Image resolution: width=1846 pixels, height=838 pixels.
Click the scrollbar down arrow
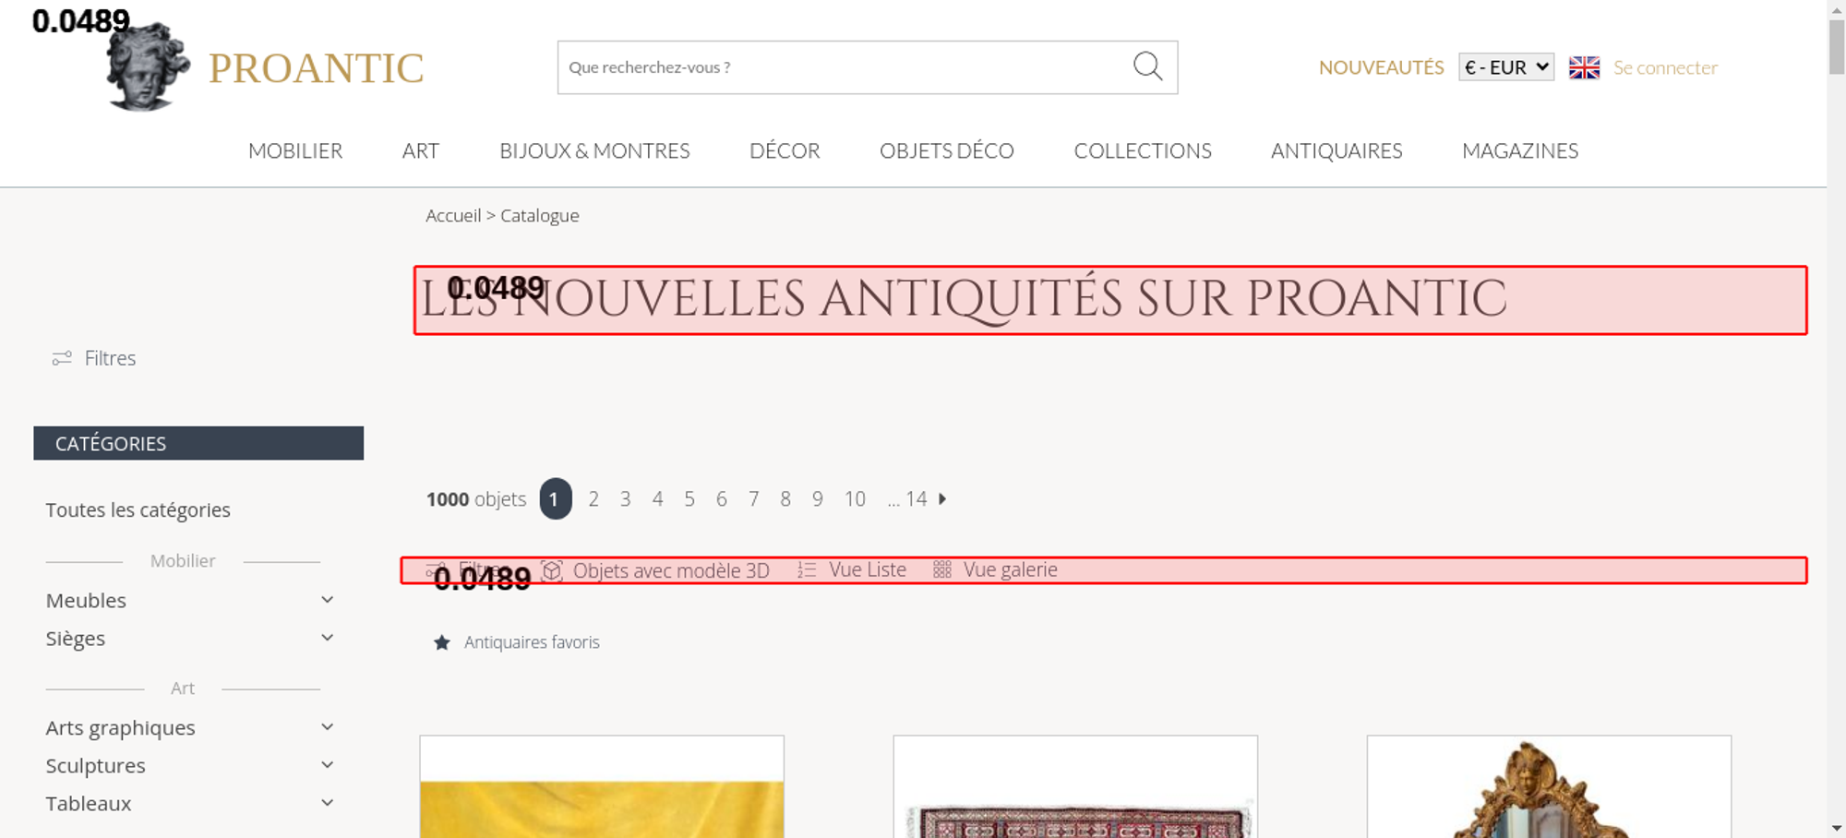(1837, 829)
